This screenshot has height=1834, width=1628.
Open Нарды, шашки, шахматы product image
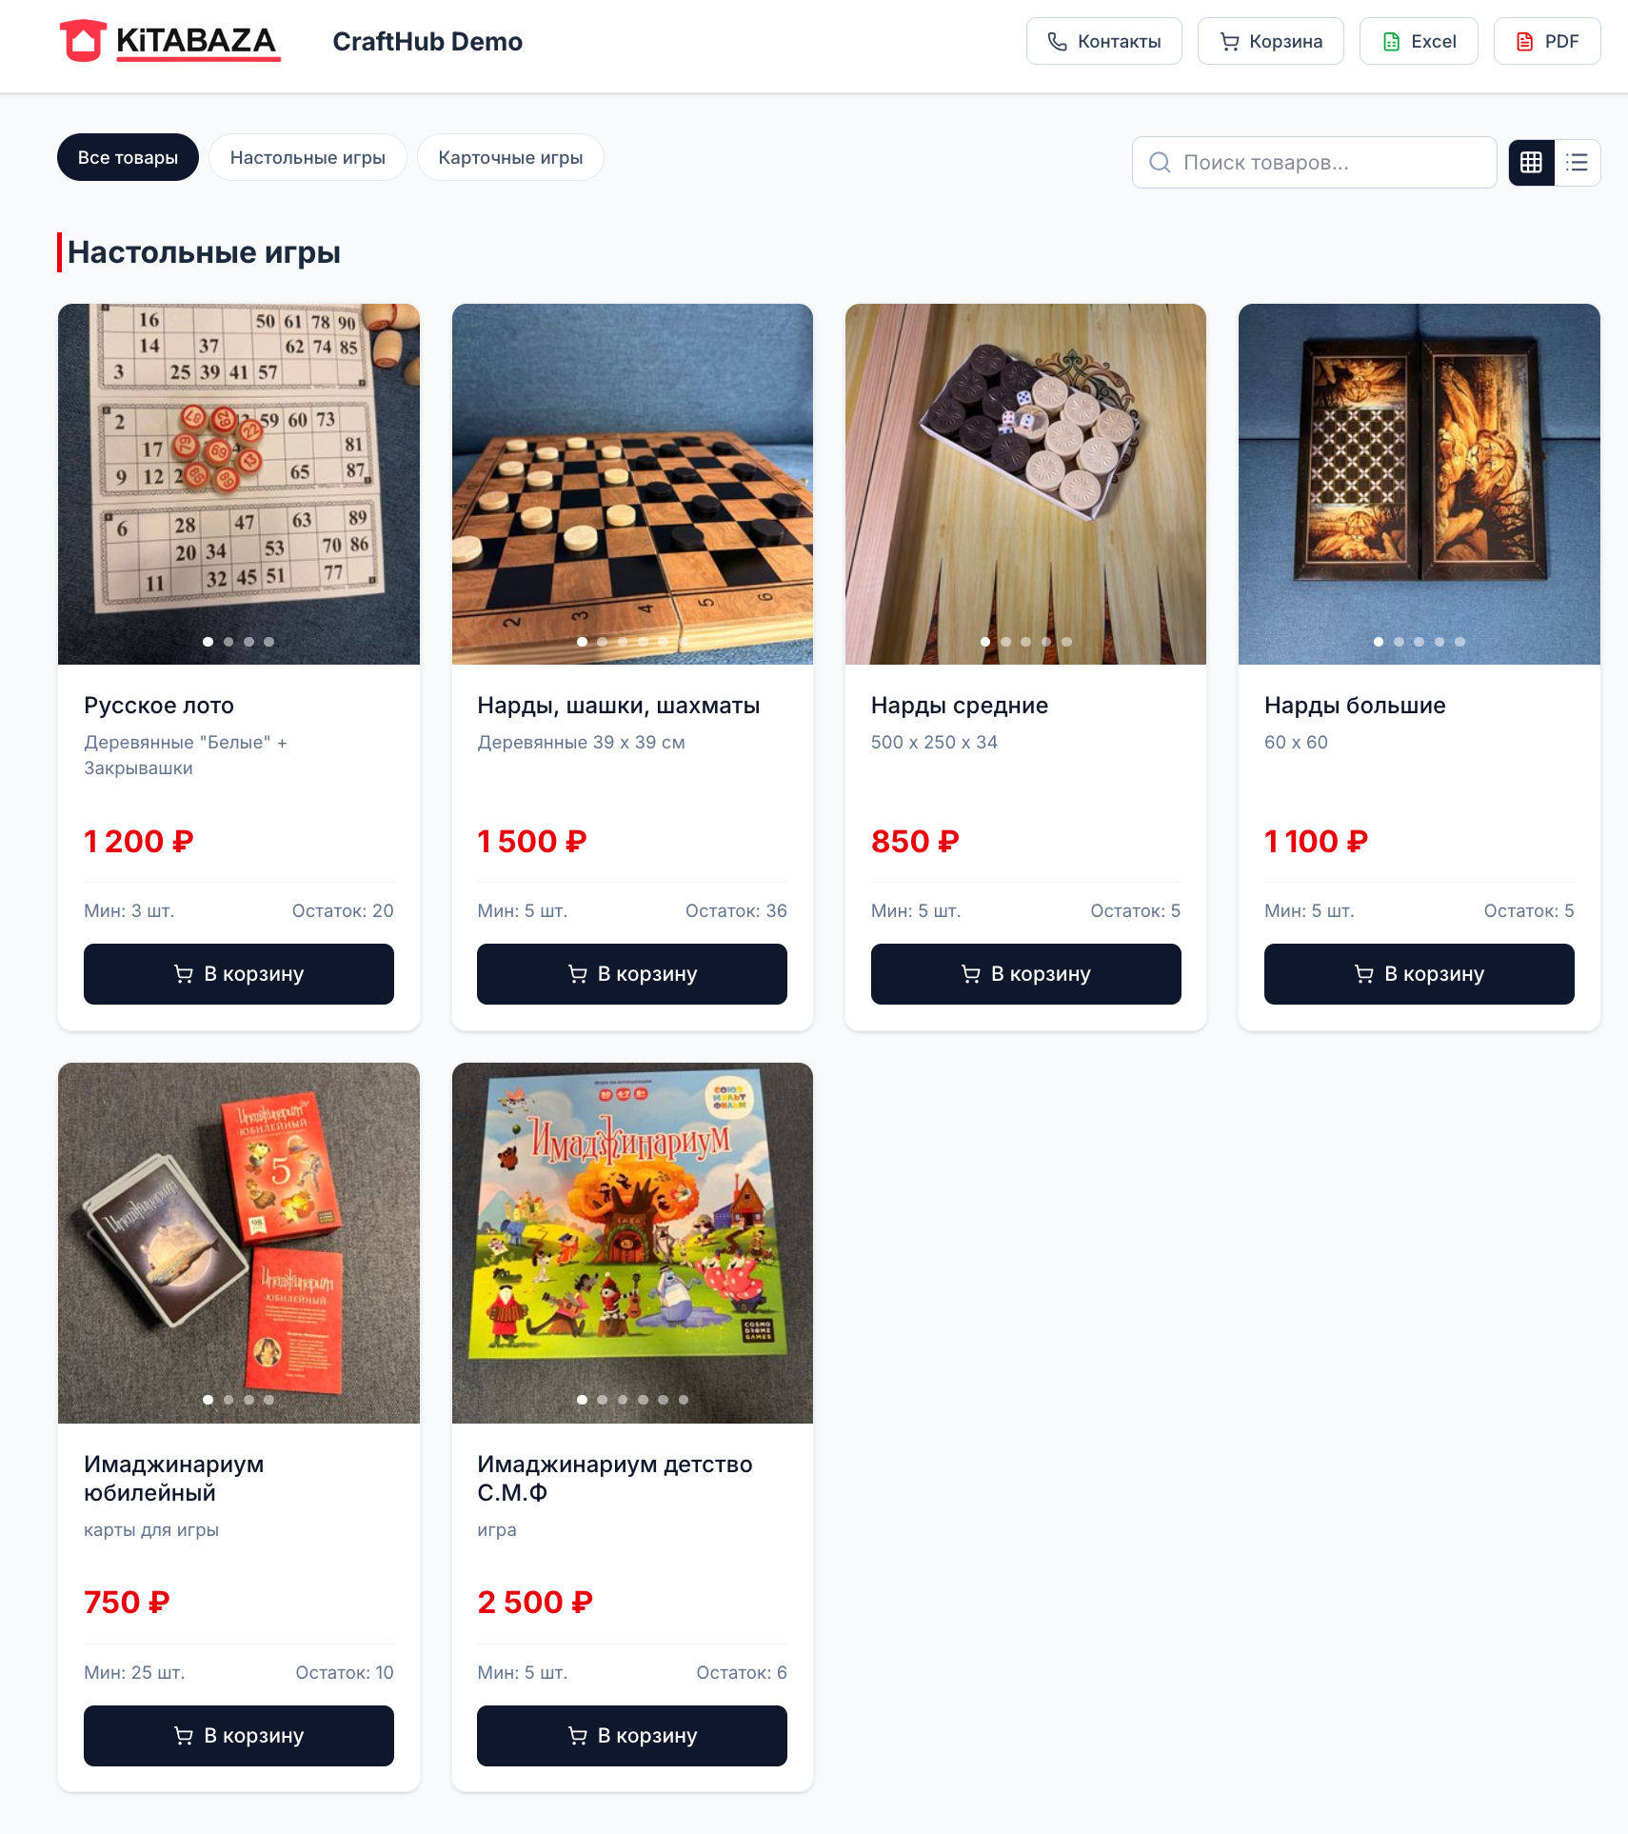coord(632,484)
